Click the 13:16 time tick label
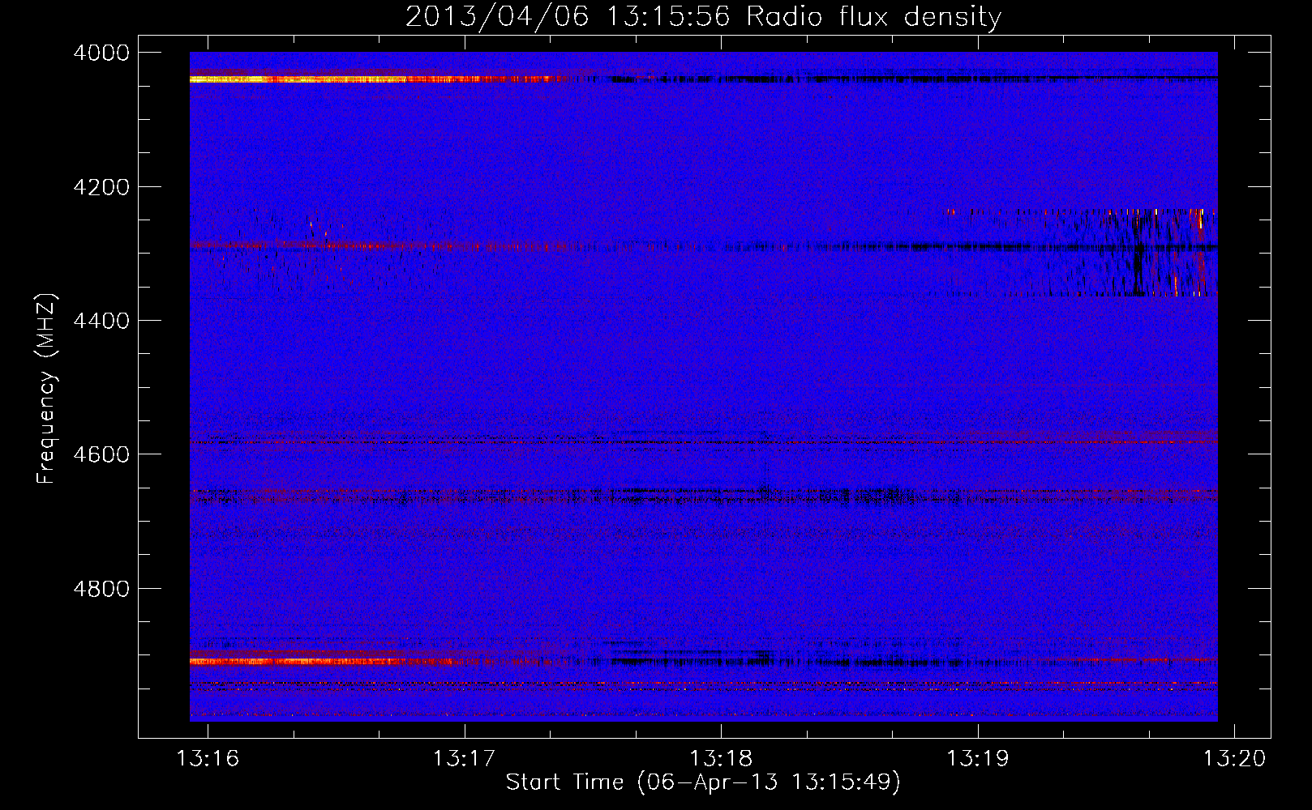The width and height of the screenshot is (1312, 810). tap(208, 758)
